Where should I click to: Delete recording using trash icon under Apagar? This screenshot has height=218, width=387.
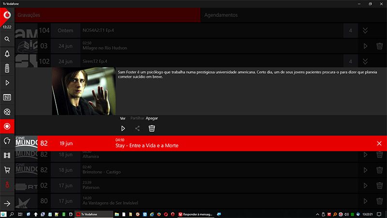pos(151,128)
